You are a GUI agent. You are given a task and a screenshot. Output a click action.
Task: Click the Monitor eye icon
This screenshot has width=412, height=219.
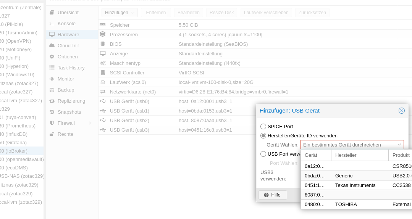click(52, 79)
